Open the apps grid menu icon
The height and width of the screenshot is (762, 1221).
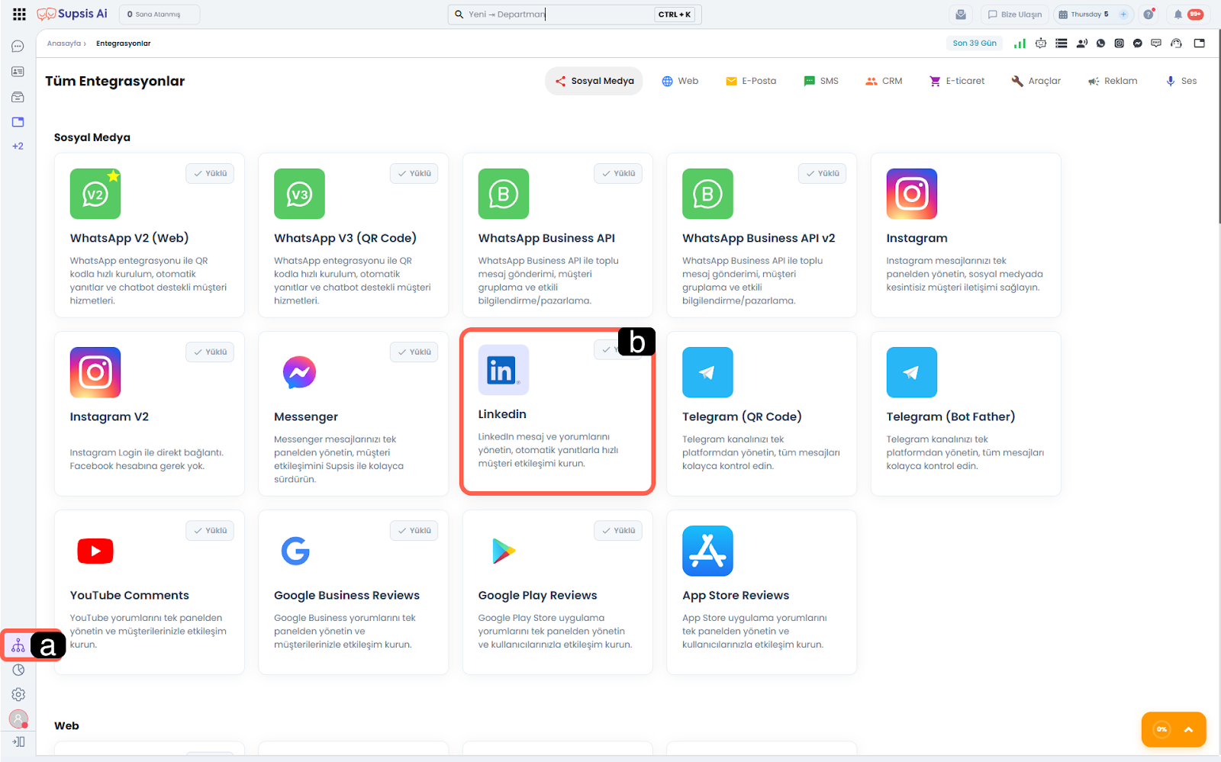[19, 14]
